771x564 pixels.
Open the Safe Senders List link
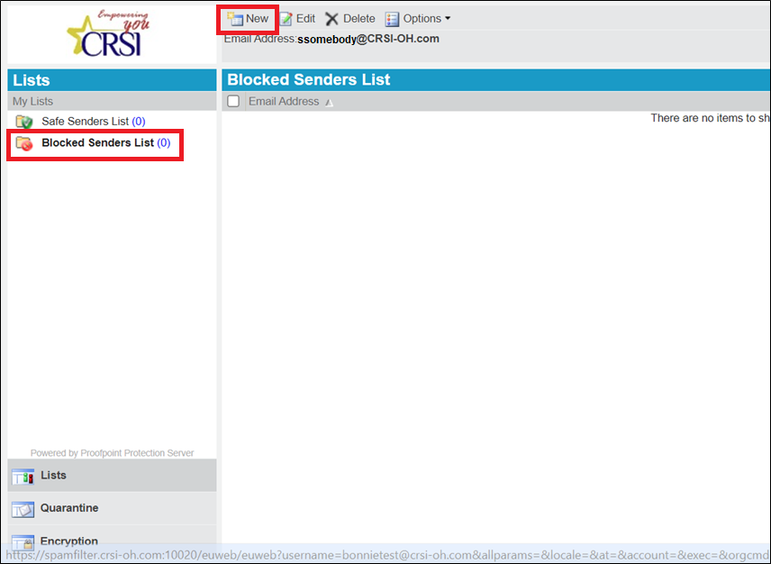click(85, 122)
